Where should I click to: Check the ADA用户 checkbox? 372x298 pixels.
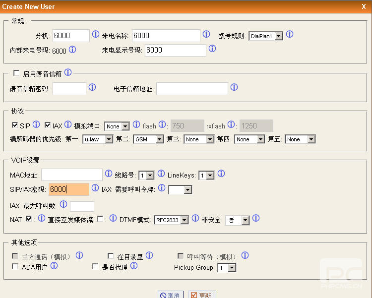15,267
